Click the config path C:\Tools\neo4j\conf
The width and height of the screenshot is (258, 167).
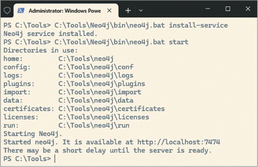point(96,67)
